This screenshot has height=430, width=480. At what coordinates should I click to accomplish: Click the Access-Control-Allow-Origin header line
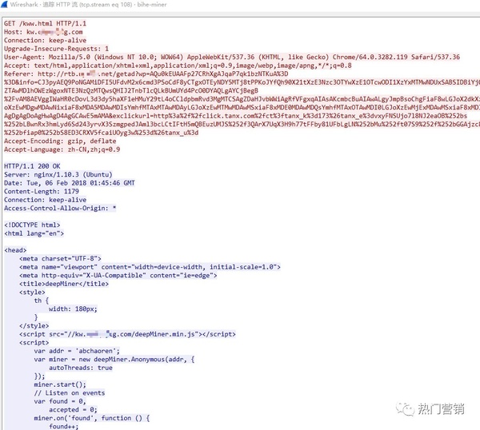tap(60, 209)
